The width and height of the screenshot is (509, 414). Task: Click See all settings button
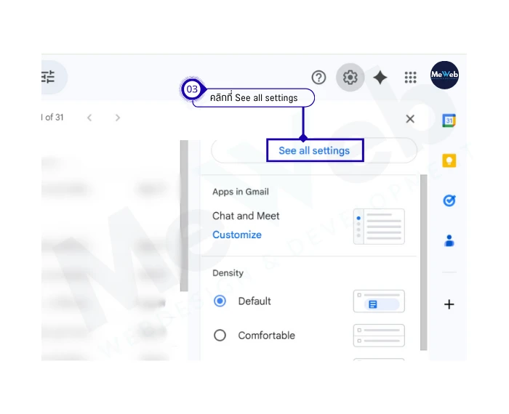point(314,150)
